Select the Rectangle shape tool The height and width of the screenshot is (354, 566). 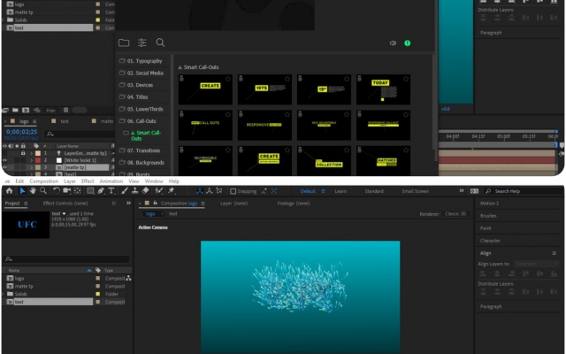pyautogui.click(x=90, y=191)
